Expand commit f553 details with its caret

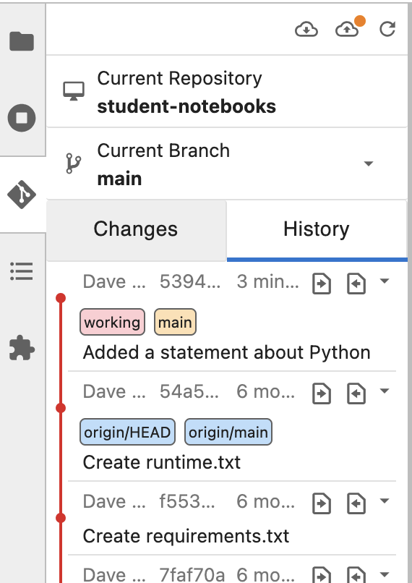click(x=385, y=501)
